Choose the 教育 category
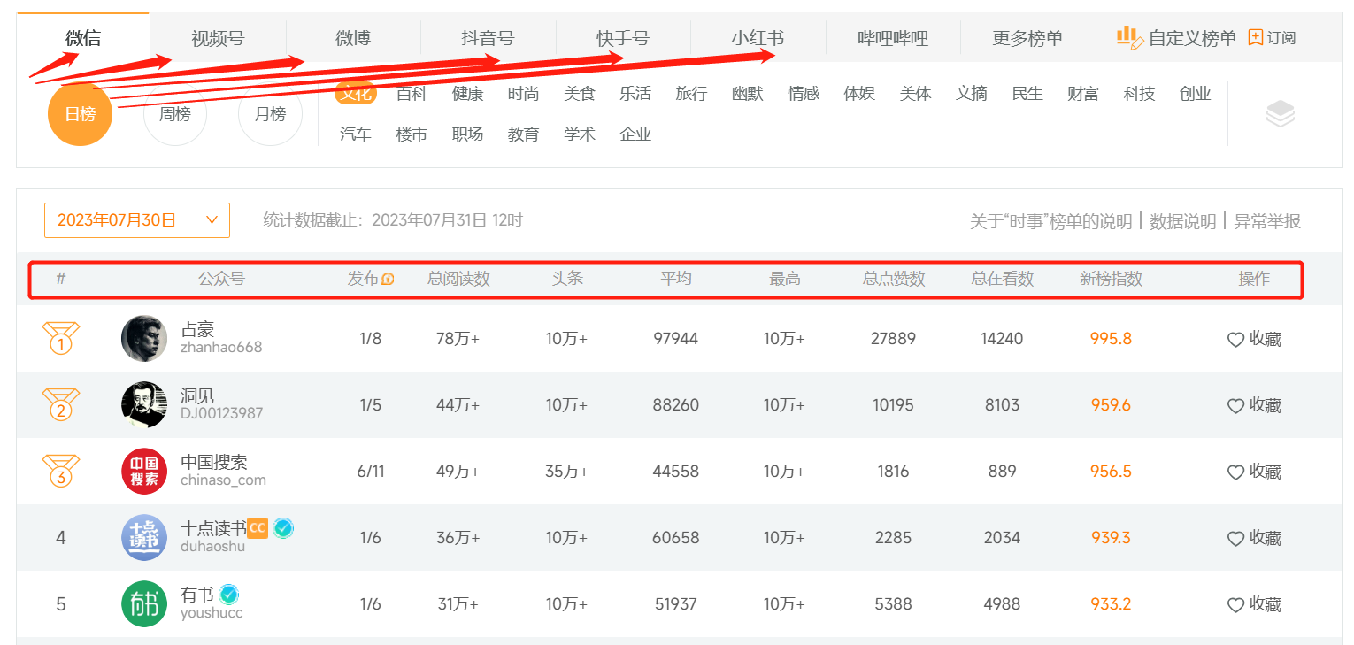The image size is (1354, 645). click(524, 134)
